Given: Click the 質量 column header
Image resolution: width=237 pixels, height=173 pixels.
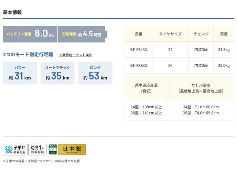Looking at the screenshot, I should click(x=224, y=34).
